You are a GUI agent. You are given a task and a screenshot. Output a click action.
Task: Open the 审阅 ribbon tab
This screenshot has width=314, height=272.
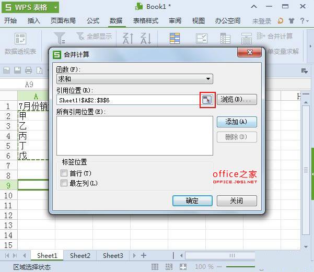(x=175, y=20)
